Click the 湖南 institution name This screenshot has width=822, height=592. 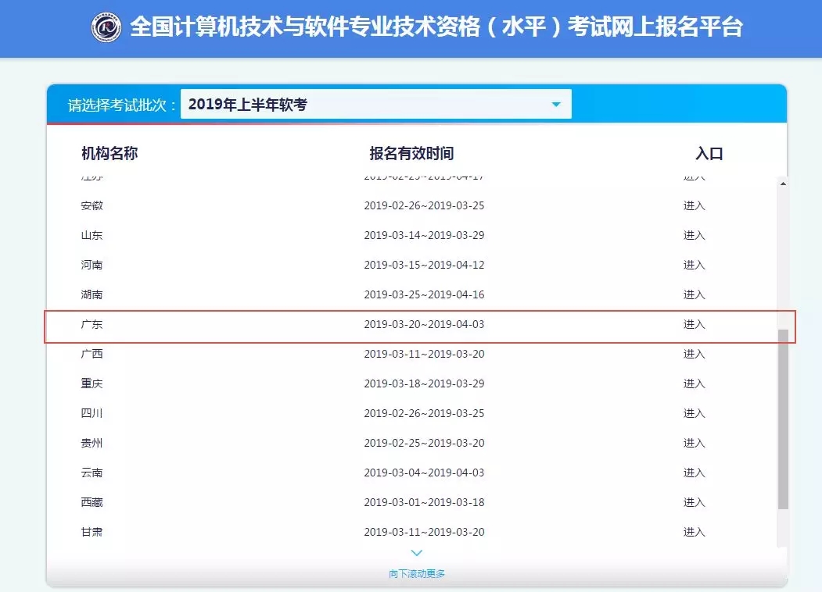coord(92,294)
